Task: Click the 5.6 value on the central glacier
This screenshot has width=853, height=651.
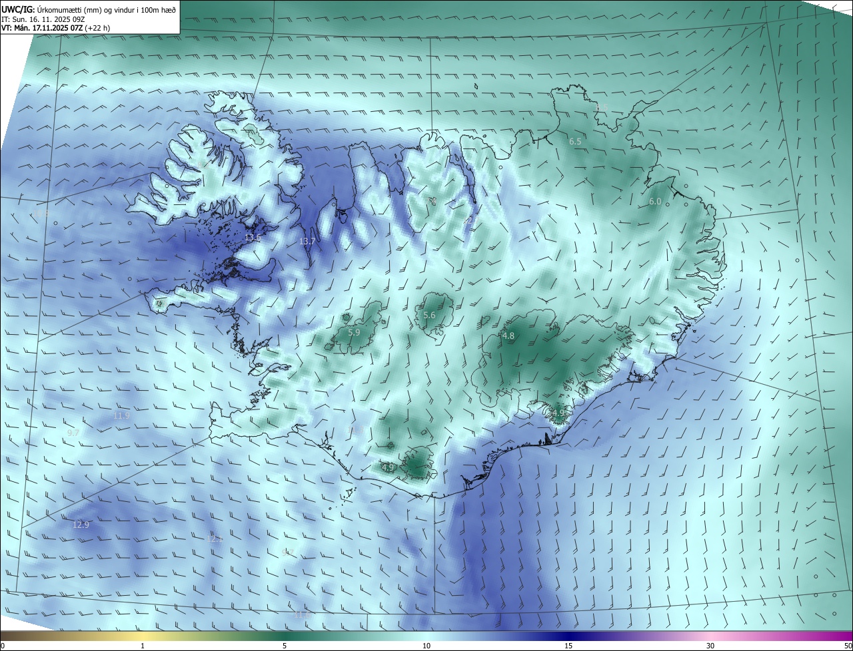Action: click(x=429, y=316)
